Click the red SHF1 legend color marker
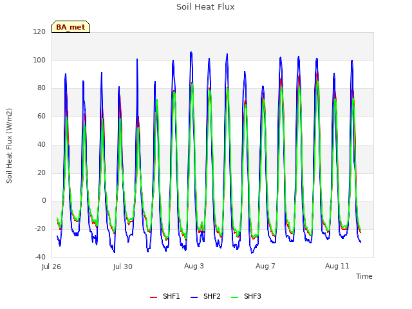 pyautogui.click(x=153, y=297)
